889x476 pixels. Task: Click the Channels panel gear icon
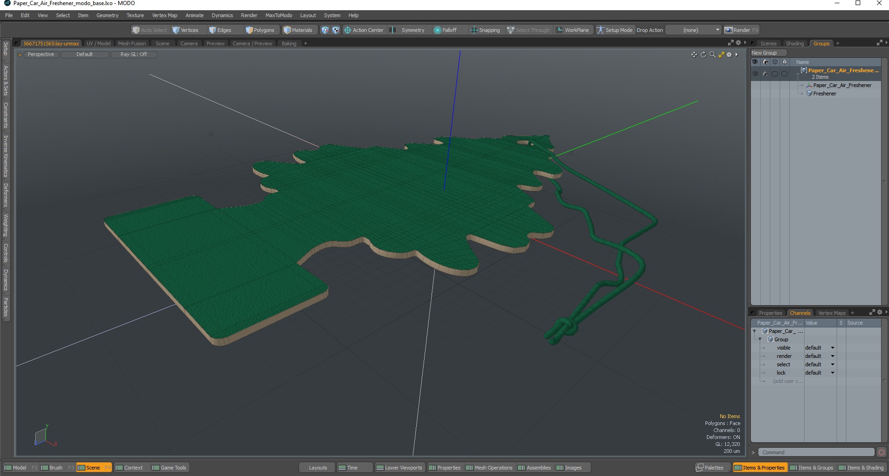(880, 313)
